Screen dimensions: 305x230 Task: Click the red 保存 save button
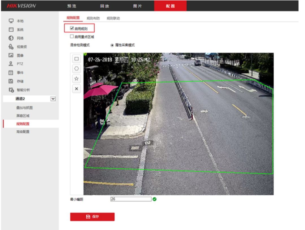(x=92, y=217)
